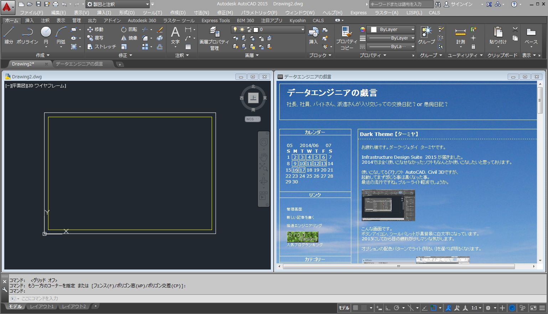Activate the 回転 (Rotate) tool
548x314 pixels.
tap(129, 30)
